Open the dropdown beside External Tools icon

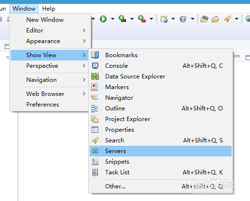[x=151, y=19]
